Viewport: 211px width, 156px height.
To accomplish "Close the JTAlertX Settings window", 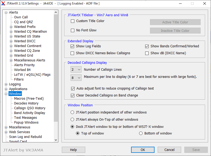I will point(205,3).
